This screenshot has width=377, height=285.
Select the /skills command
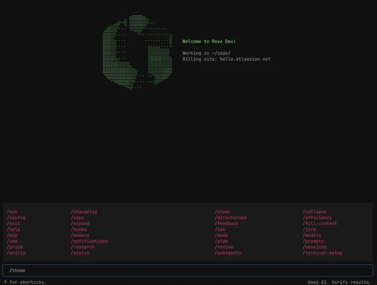[16, 253]
